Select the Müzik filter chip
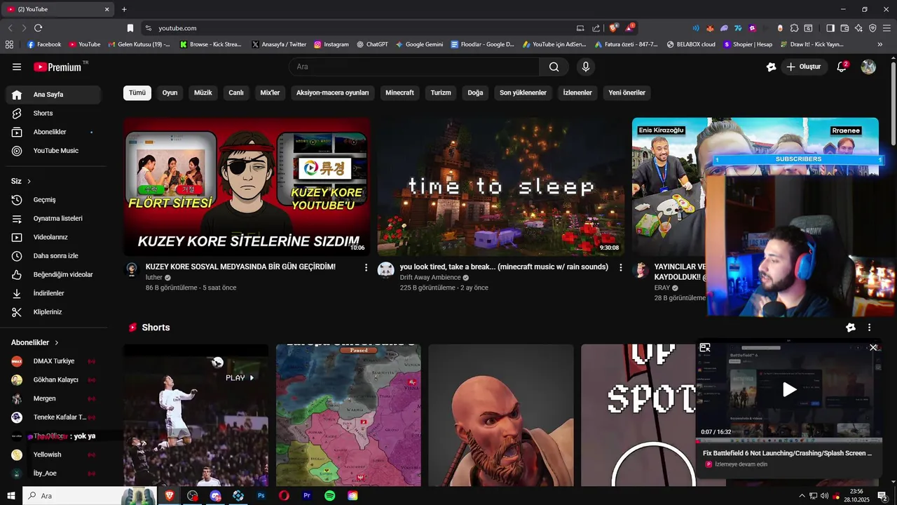The image size is (897, 505). [x=203, y=93]
